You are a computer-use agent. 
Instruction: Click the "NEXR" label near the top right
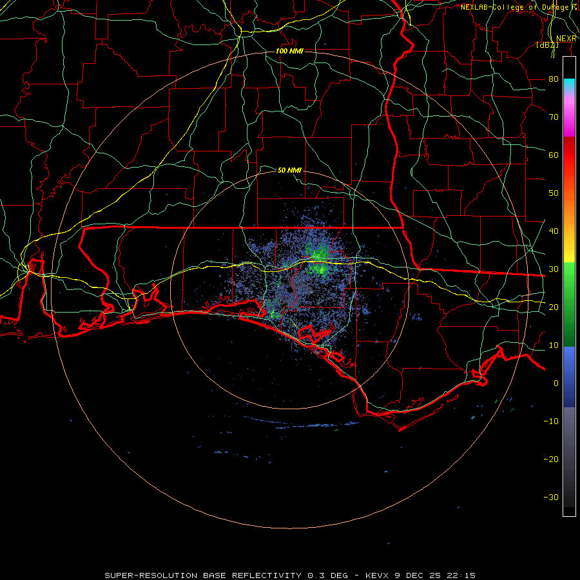coord(566,39)
